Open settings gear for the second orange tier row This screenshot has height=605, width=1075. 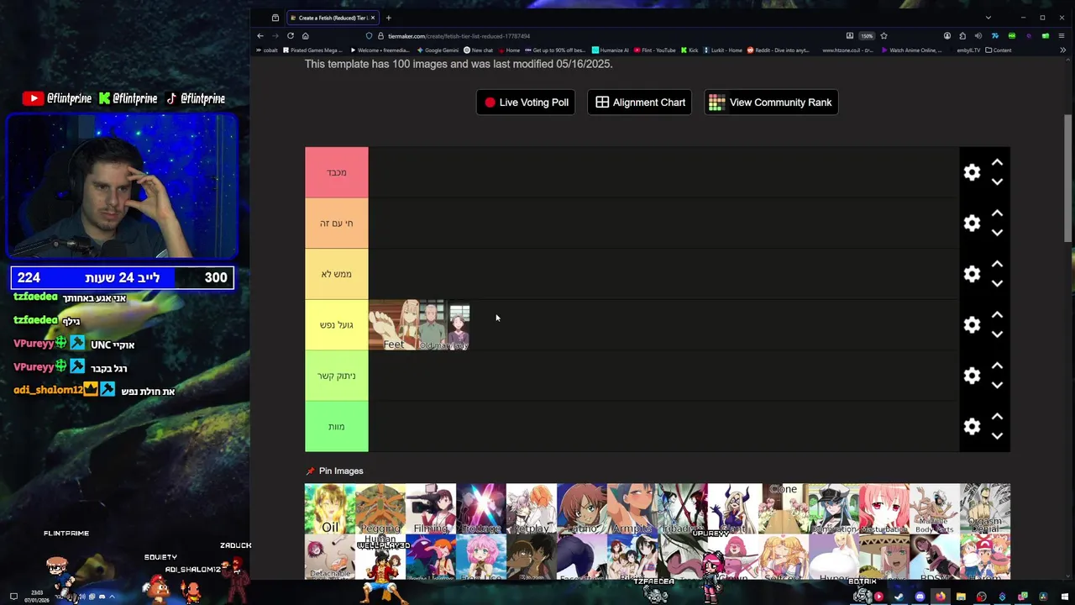coord(972,223)
